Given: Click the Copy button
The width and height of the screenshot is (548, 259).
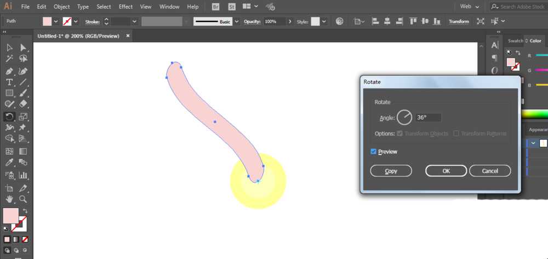Looking at the screenshot, I should (391, 171).
